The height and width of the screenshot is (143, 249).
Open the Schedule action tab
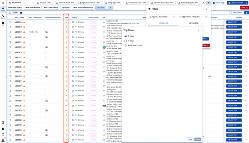45,3
